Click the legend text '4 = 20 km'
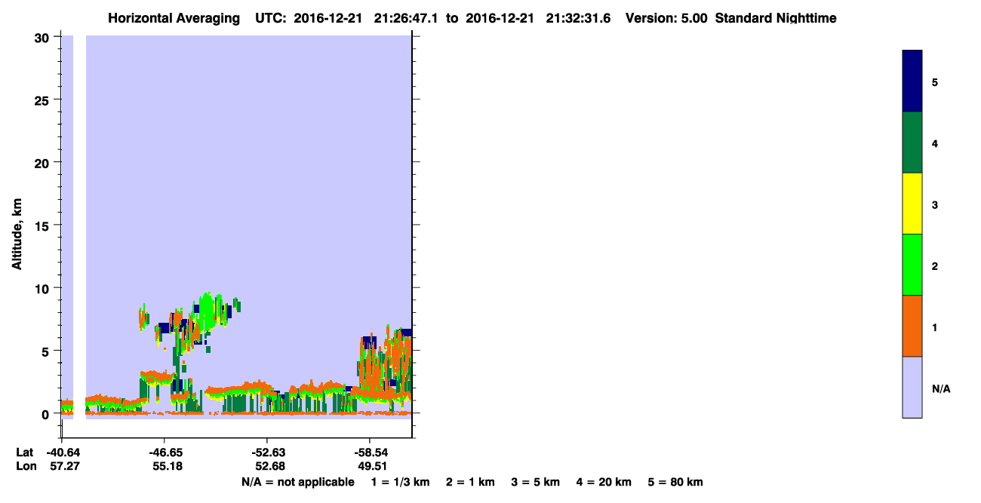 [604, 482]
